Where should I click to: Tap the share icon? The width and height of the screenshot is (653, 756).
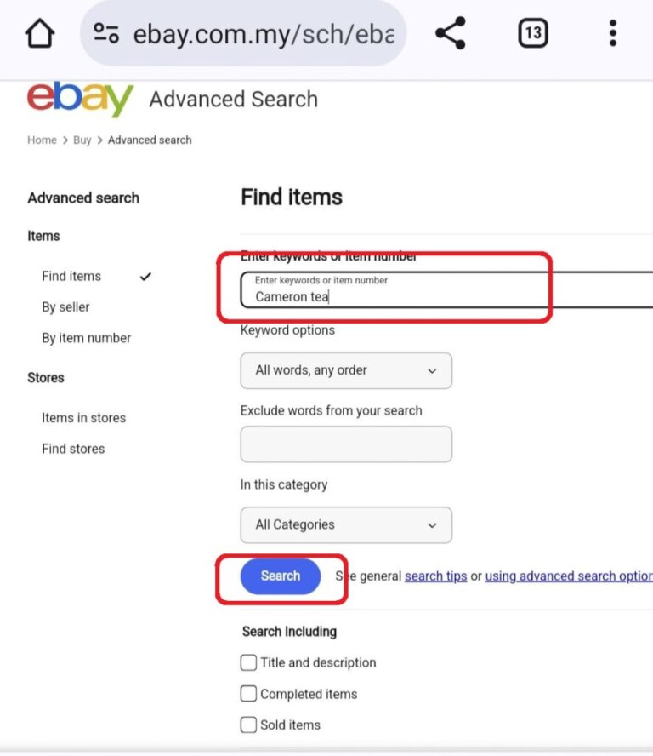pos(450,34)
